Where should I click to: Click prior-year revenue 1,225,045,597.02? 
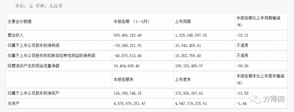tap(191, 35)
